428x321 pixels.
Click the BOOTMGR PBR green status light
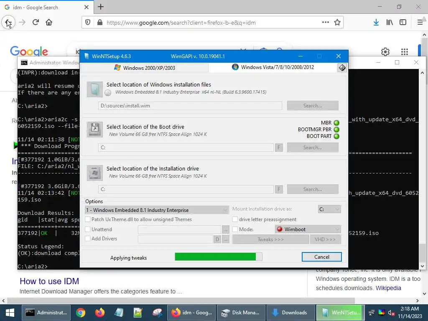(x=336, y=130)
